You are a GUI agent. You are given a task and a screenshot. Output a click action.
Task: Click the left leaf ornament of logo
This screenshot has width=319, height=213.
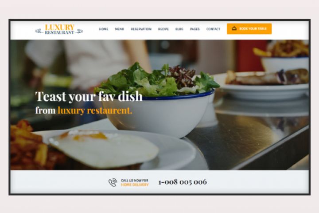(39, 31)
